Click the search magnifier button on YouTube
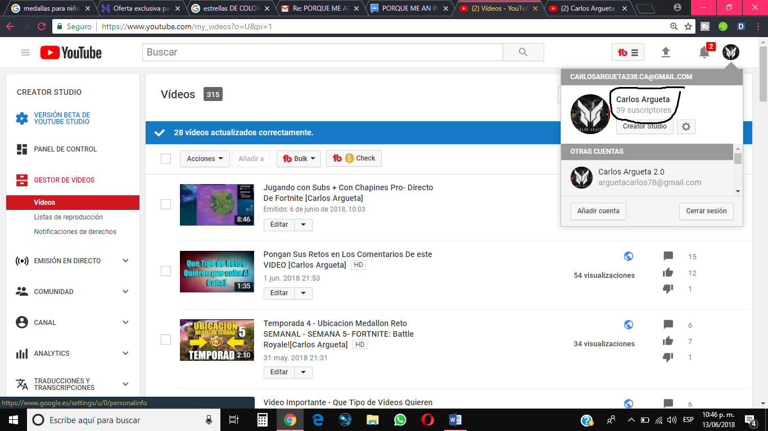This screenshot has width=768, height=431. coord(523,52)
